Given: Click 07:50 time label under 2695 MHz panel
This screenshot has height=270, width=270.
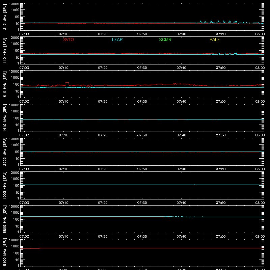Looking at the screenshot, I should tap(221, 169).
